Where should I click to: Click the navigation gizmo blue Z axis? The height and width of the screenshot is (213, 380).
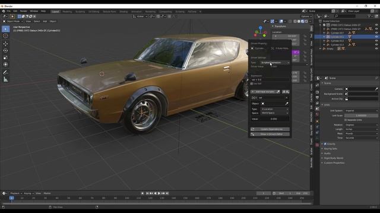tap(261, 27)
